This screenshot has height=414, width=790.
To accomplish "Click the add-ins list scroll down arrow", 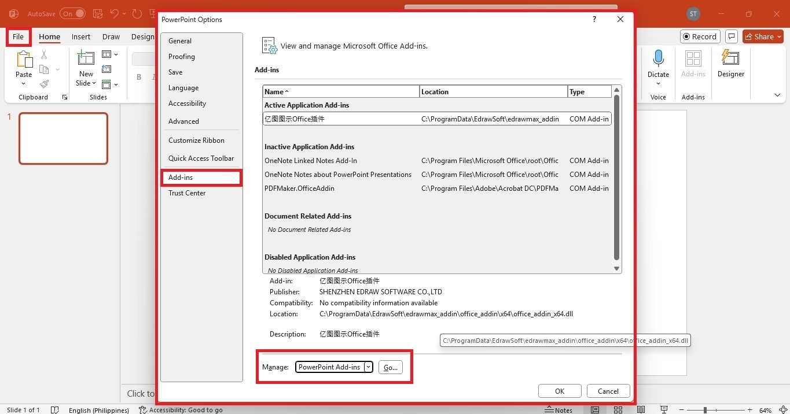I will tap(617, 268).
